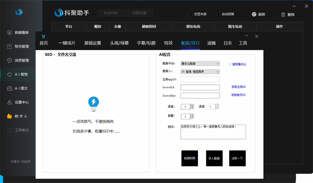The image size is (313, 183).
Task: Decrease the 语速 value
Action: tap(192, 108)
